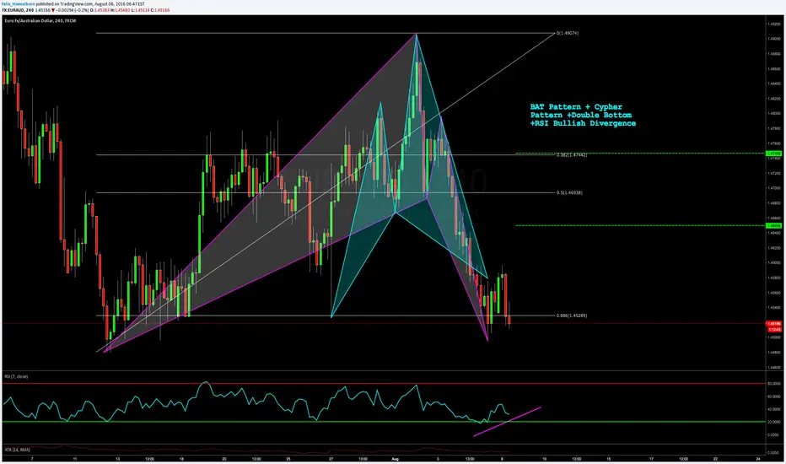786x464 pixels.
Task: Click the upper green target price tag on the axis
Action: click(774, 154)
